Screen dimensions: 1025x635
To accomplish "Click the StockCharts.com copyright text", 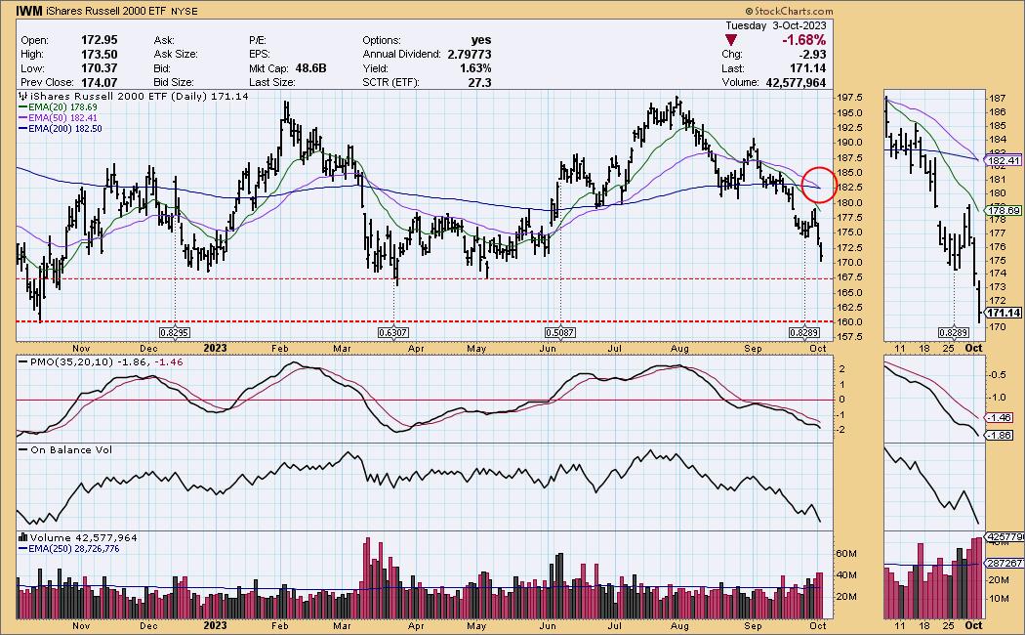I will (789, 11).
